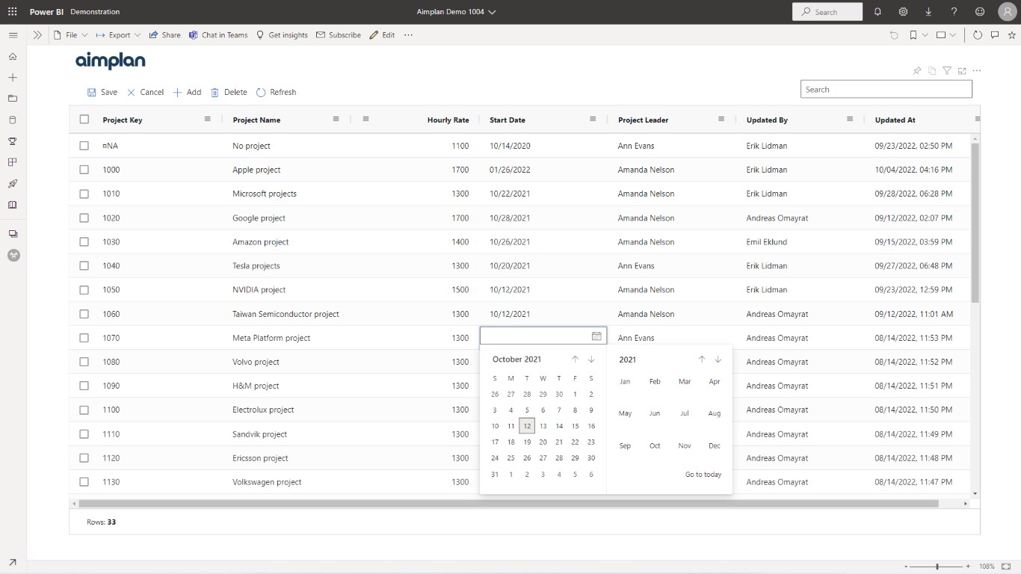Click the table's vertical scrollbar thumb
1021x574 pixels.
[x=975, y=222]
